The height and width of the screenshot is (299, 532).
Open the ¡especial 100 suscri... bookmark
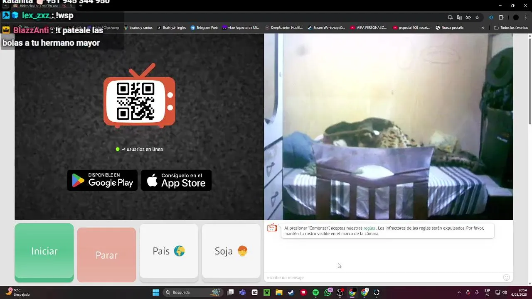click(x=411, y=28)
